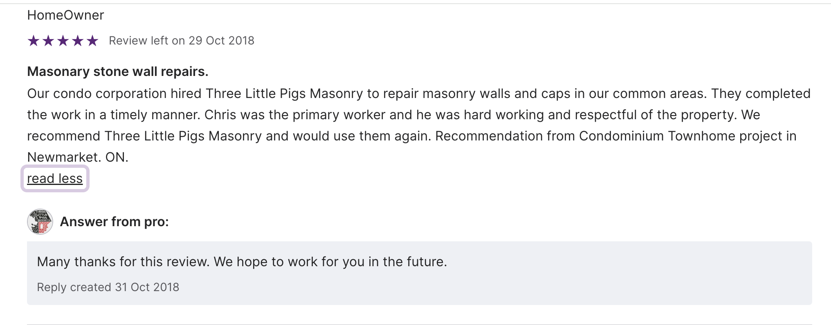831x325 pixels.
Task: Click the third purple rating star
Action: [63, 41]
